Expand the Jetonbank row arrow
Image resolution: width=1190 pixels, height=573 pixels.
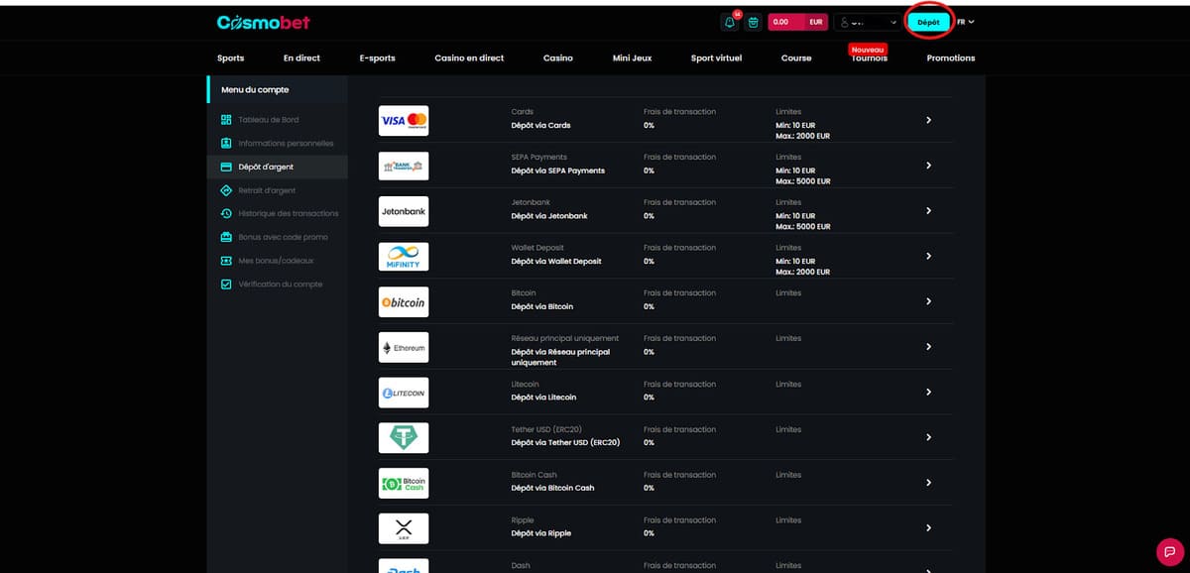[928, 211]
